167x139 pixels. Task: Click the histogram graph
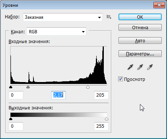[59, 65]
